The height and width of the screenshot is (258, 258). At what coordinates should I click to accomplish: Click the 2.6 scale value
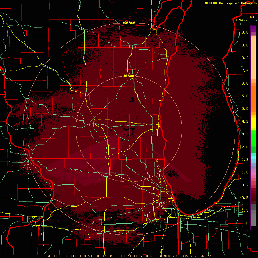(x=245, y=147)
